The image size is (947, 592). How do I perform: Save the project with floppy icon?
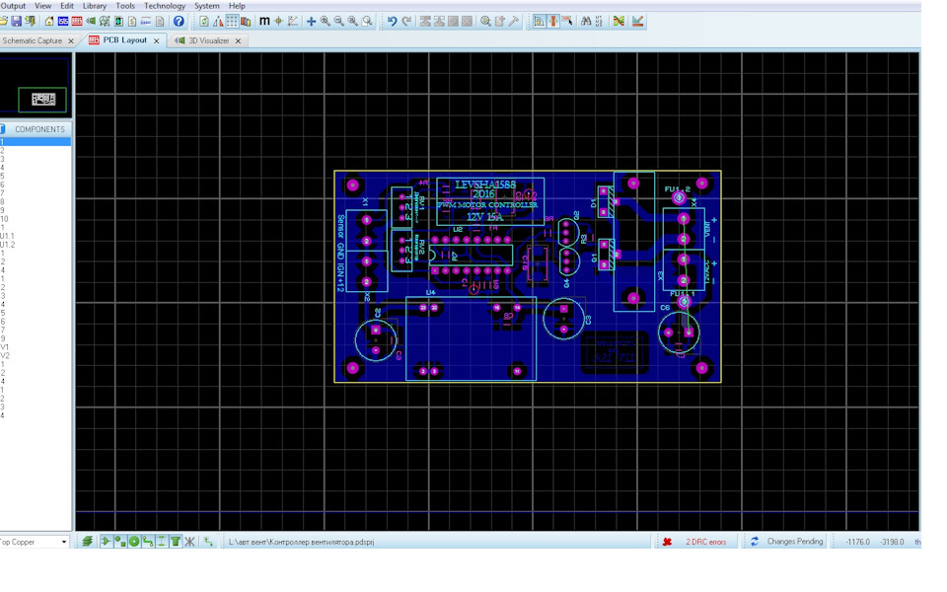17,21
